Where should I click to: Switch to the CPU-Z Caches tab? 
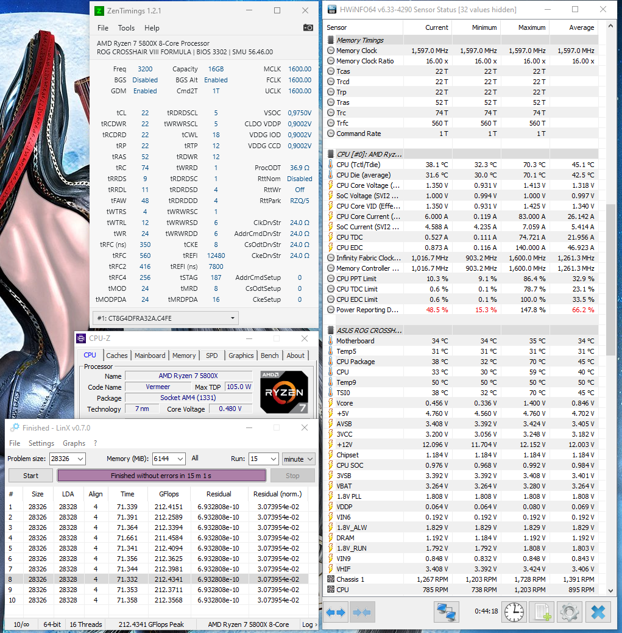coord(117,356)
